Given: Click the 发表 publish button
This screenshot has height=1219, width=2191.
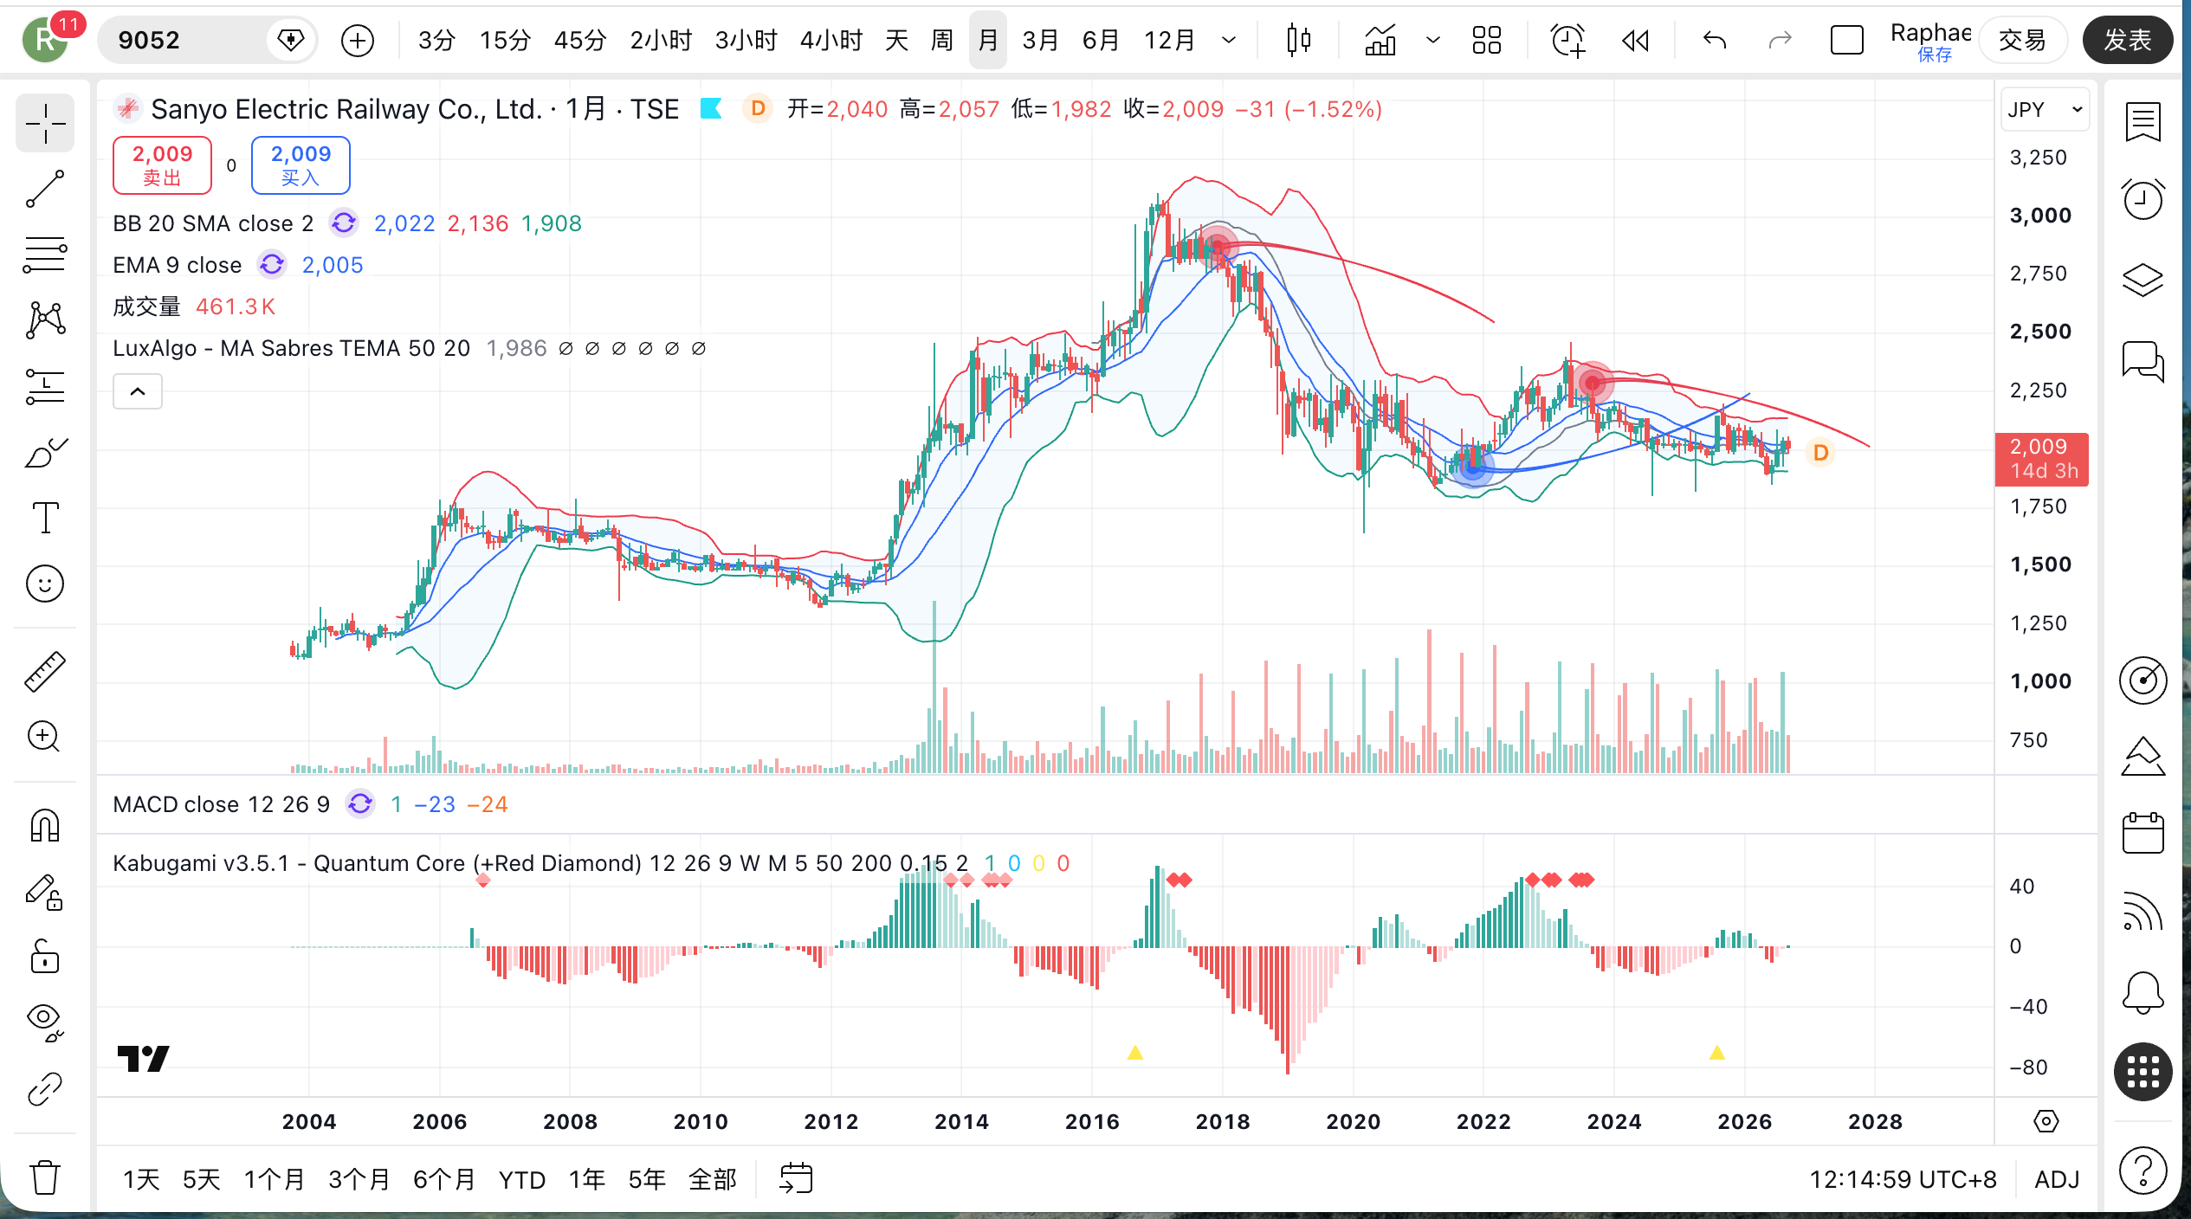Looking at the screenshot, I should 2128,40.
